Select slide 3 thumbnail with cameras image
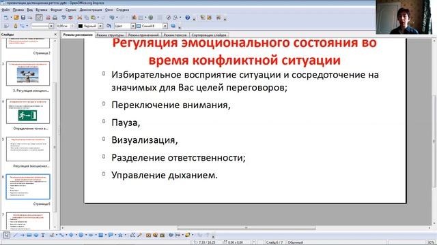The image size is (437, 245). 28,73
